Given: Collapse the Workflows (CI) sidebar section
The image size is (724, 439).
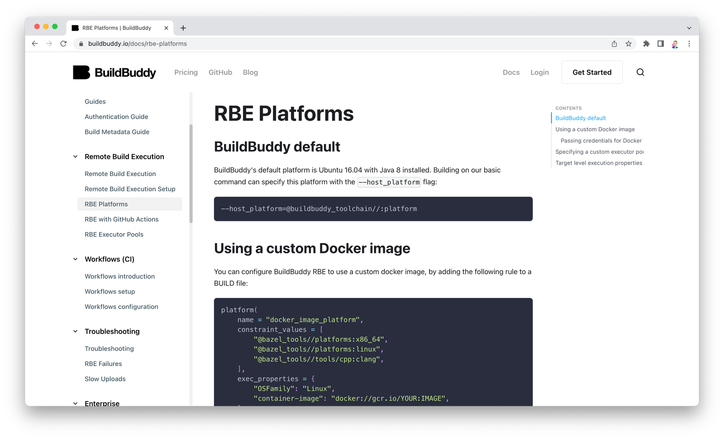Looking at the screenshot, I should click(76, 259).
